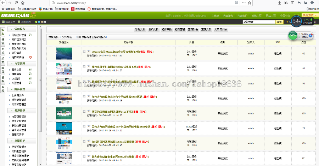319x166 pixels.
Task: Click add icon next to 模板商城
Action: tap(30, 74)
